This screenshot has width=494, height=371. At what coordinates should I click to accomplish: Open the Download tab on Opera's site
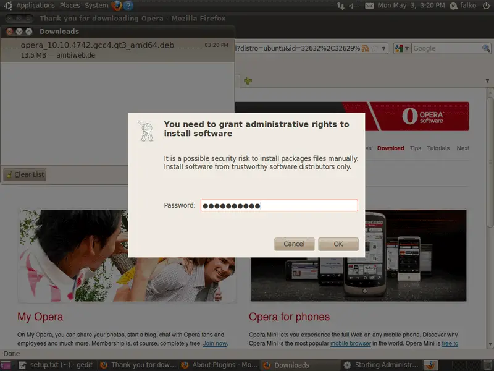point(391,148)
